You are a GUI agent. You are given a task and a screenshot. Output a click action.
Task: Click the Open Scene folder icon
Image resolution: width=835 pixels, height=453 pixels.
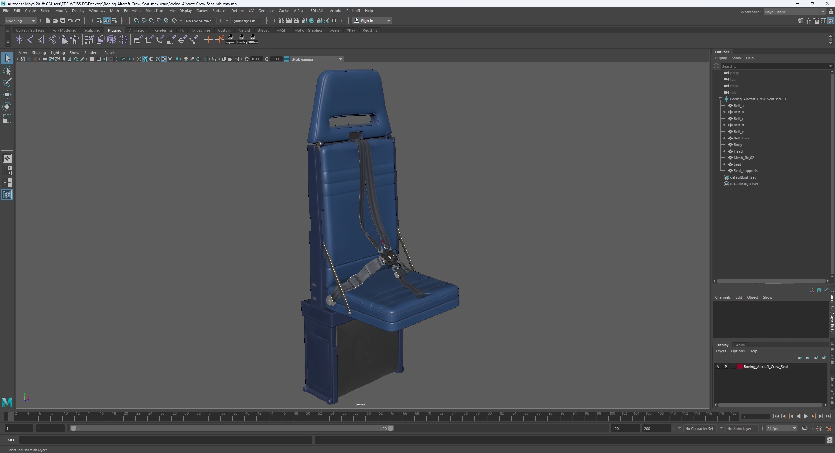(x=55, y=21)
